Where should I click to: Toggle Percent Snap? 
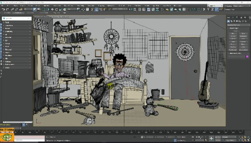click(x=101, y=9)
